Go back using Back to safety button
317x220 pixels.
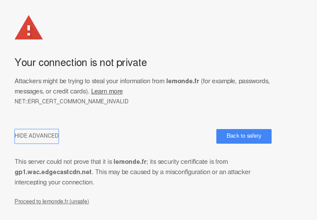(244, 136)
